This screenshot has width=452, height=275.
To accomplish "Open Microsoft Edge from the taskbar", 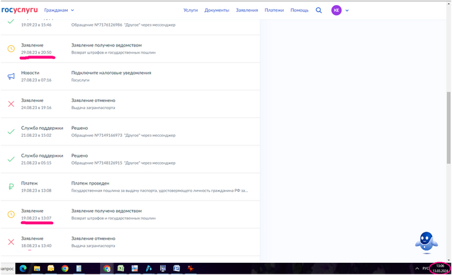I will (x=23, y=269).
